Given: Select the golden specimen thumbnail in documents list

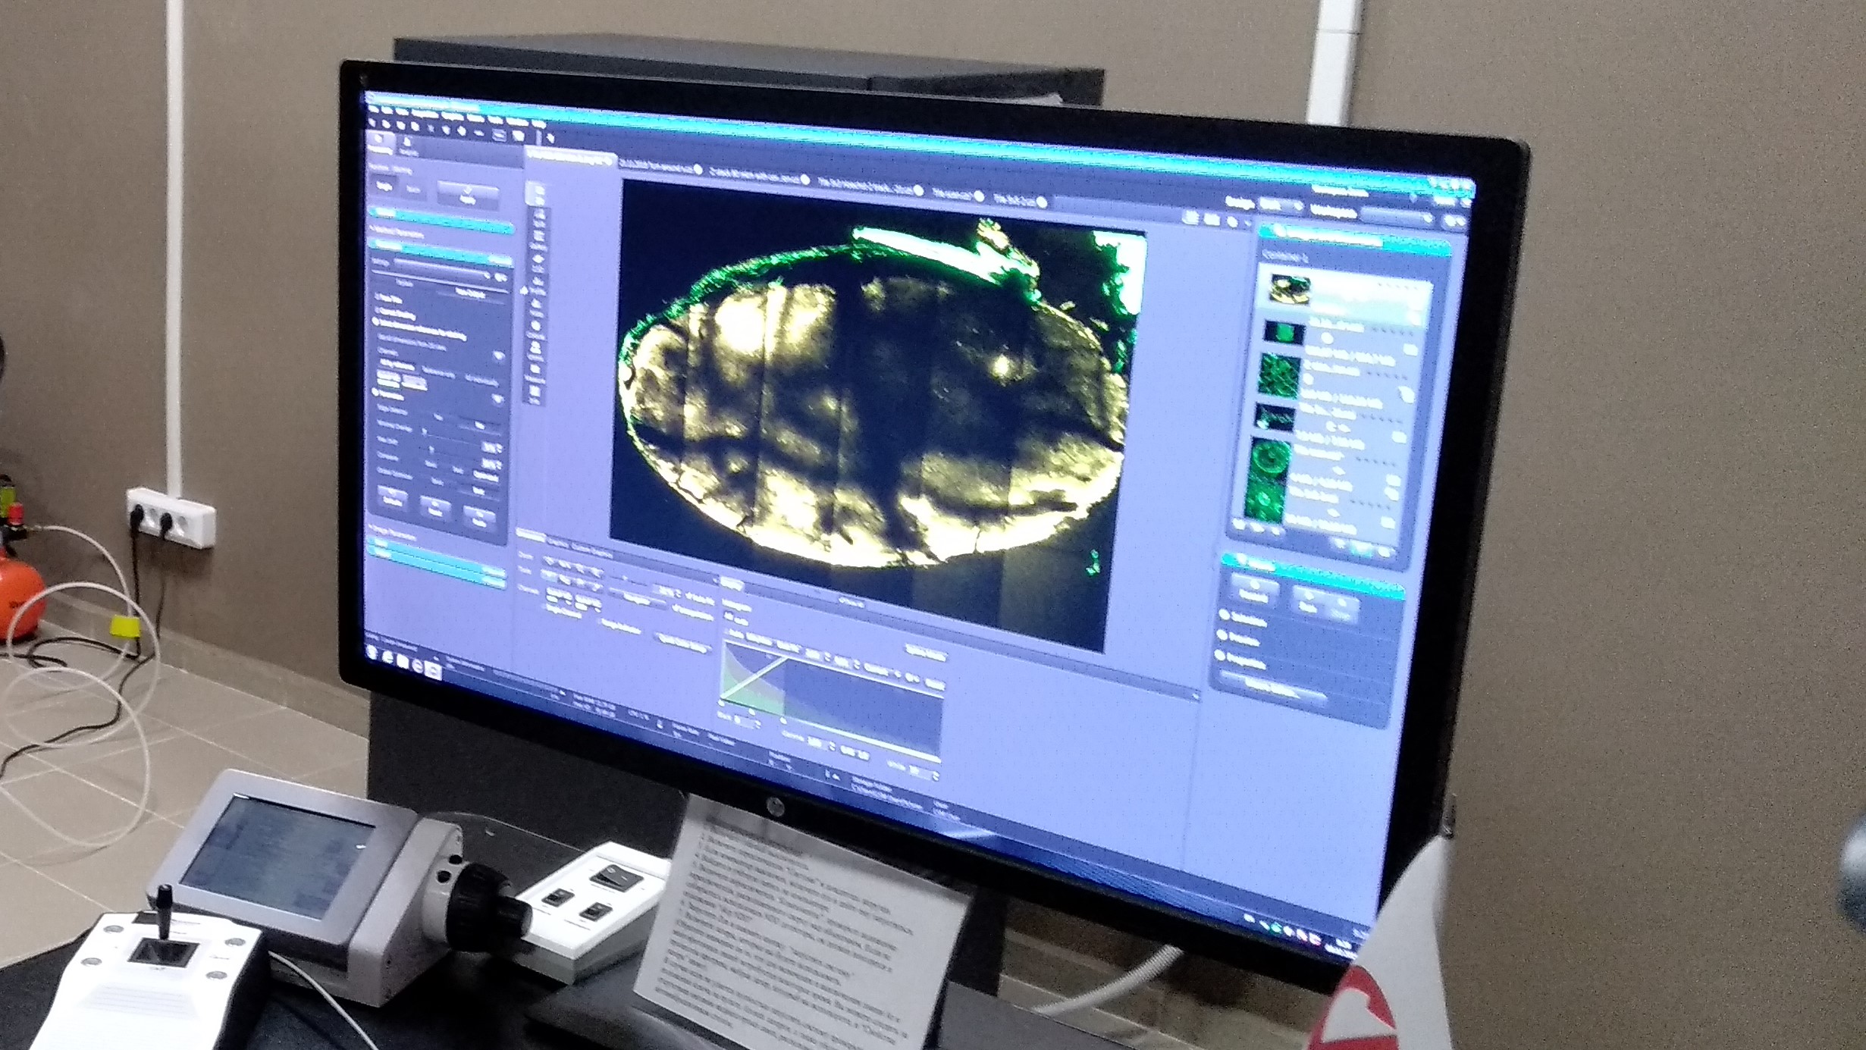Looking at the screenshot, I should pyautogui.click(x=1289, y=290).
